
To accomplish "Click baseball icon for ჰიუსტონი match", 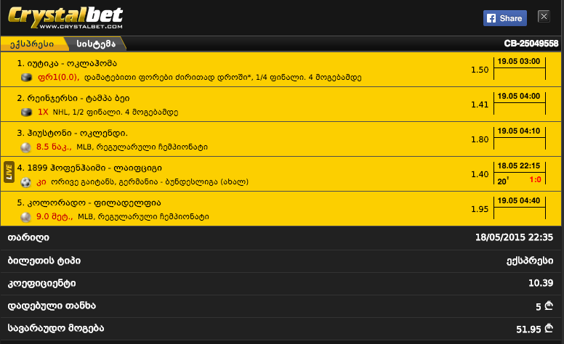I will [x=26, y=147].
